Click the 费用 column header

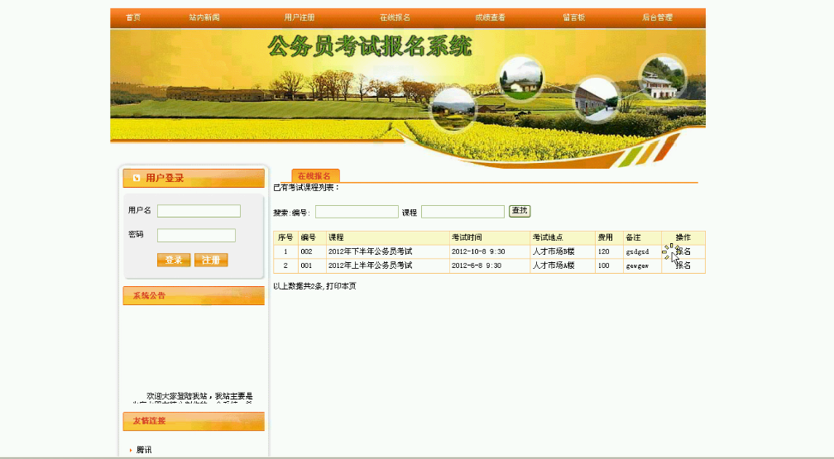[609, 237]
